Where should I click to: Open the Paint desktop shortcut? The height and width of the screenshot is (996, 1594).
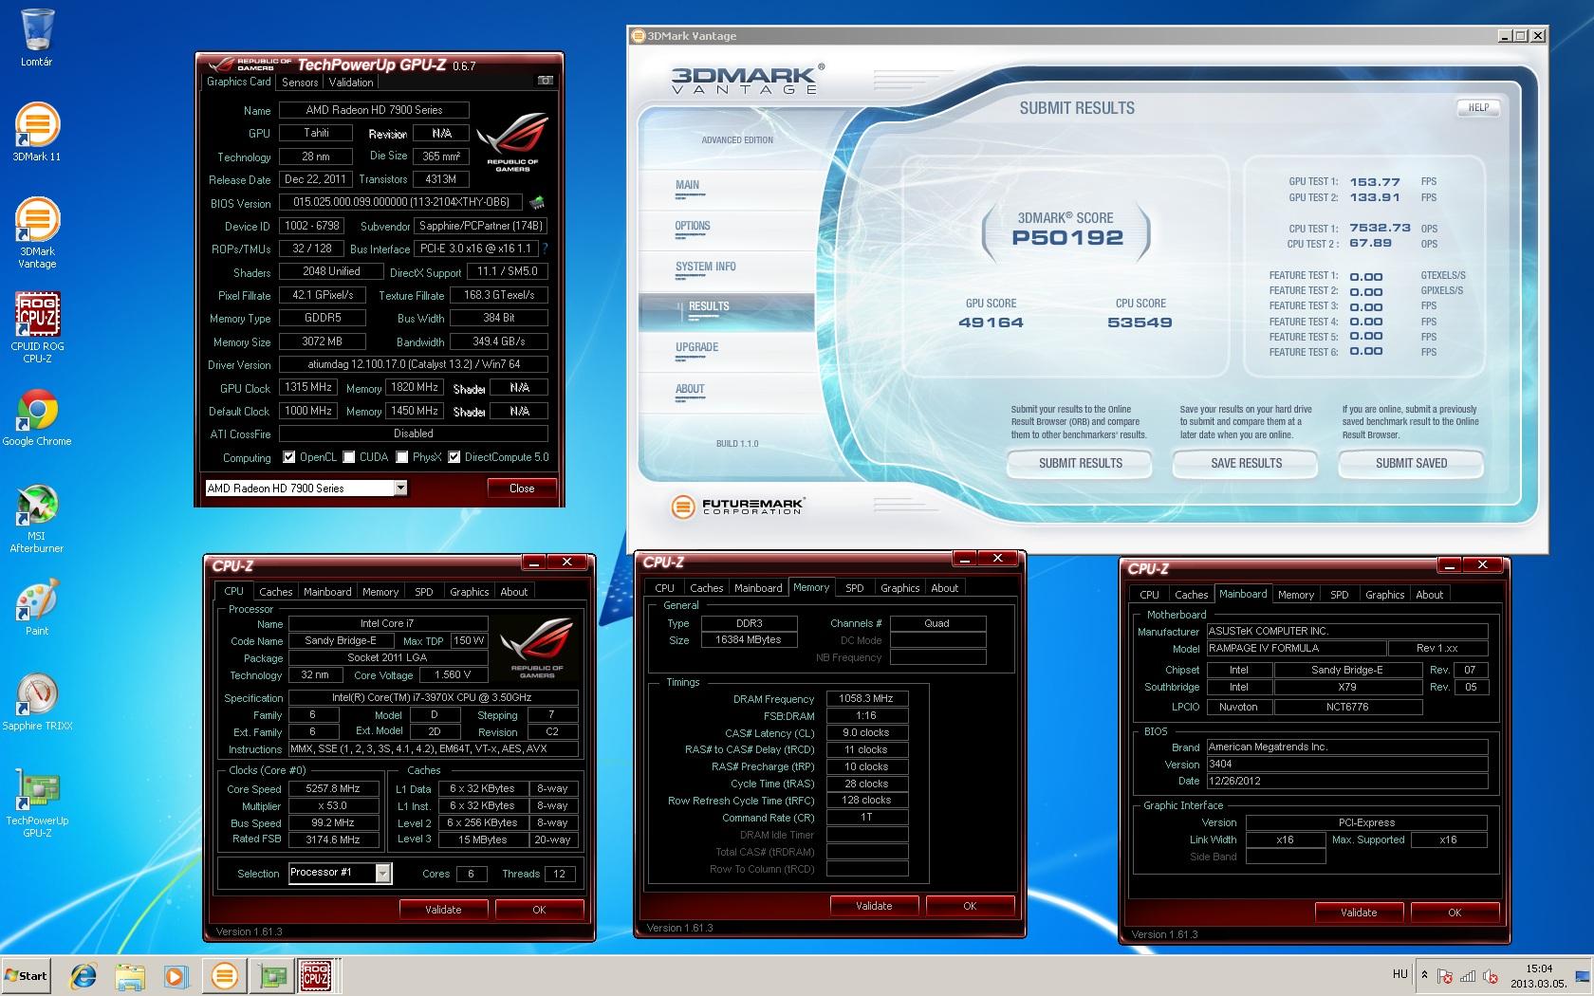coord(37,608)
